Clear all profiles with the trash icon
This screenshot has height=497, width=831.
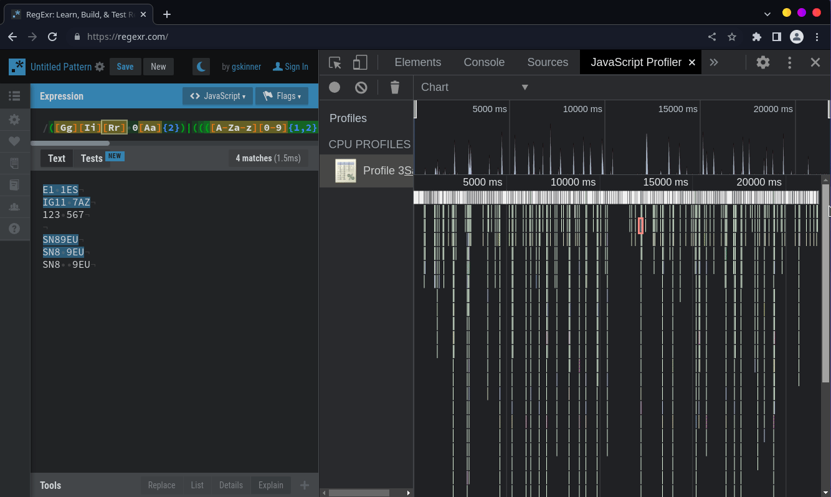pos(395,87)
